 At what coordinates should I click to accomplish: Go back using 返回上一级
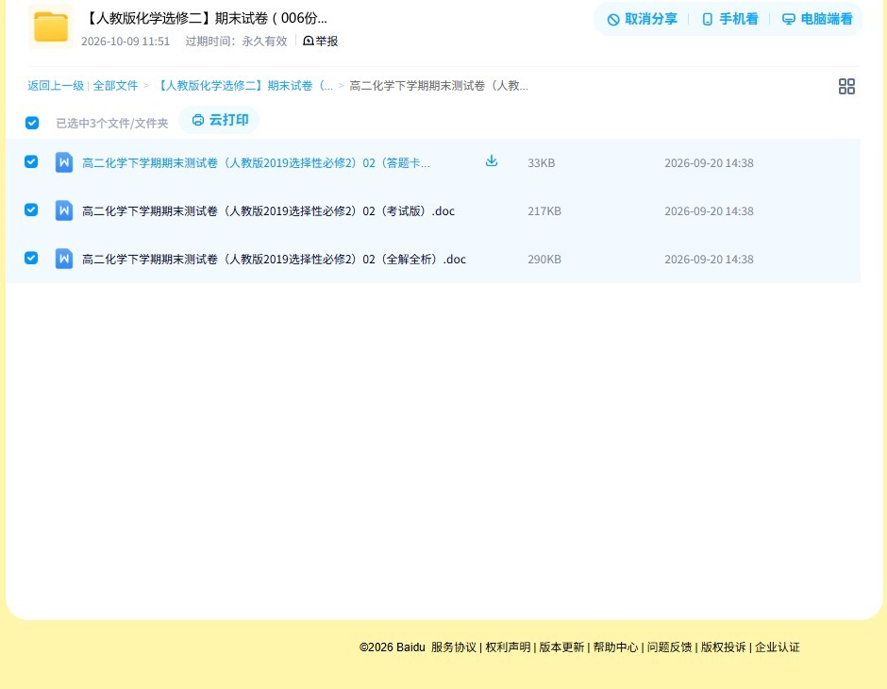[56, 86]
